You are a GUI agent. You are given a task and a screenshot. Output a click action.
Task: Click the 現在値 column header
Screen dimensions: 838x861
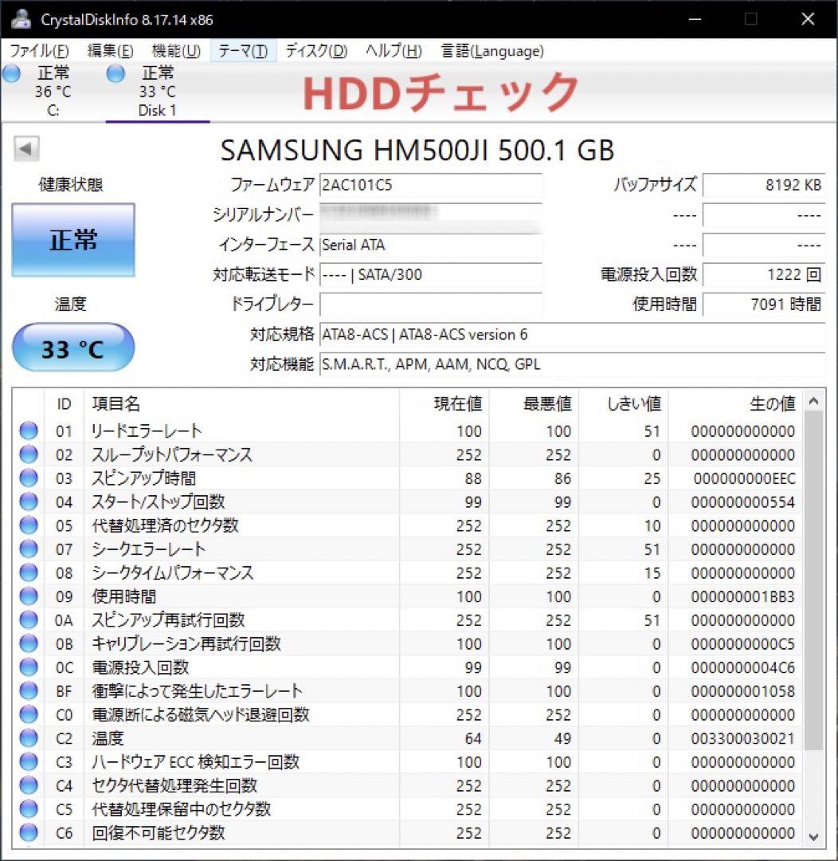pos(444,404)
